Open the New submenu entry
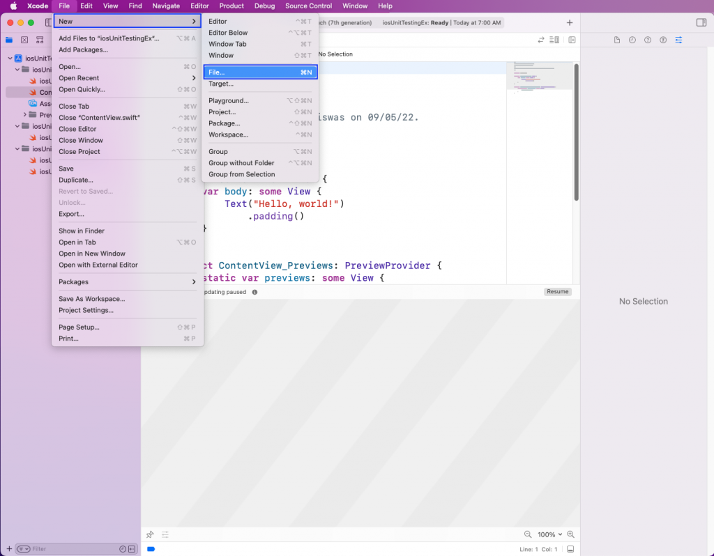Screen dimensions: 714x556 pos(127,22)
